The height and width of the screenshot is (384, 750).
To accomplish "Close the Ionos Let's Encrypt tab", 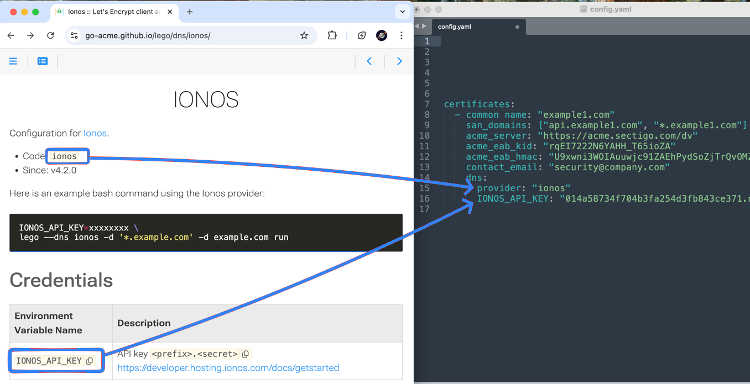I will [x=170, y=12].
